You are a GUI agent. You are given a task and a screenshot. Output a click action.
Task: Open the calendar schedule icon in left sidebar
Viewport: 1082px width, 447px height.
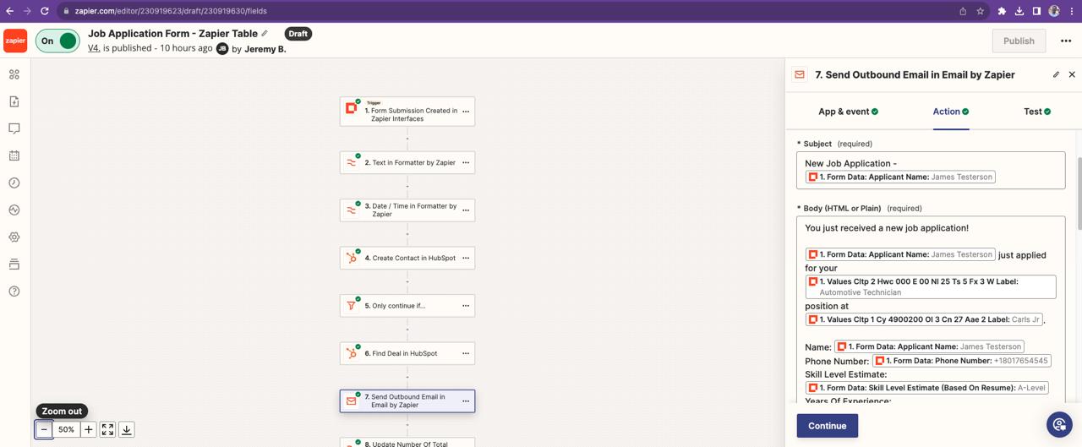(x=14, y=155)
